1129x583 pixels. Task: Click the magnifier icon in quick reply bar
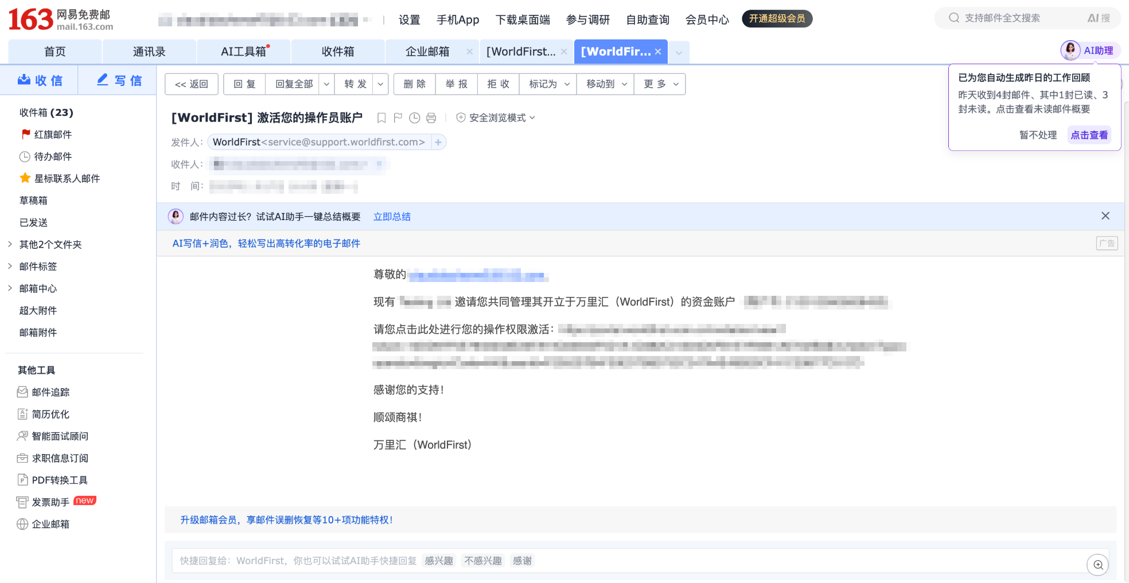pyautogui.click(x=1098, y=565)
